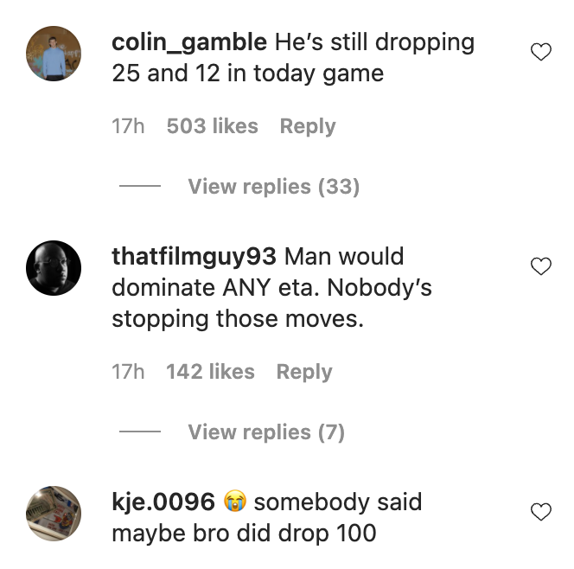Click the 17h timestamp on thatfilmguy93's comment
574x569 pixels.
[x=128, y=372]
